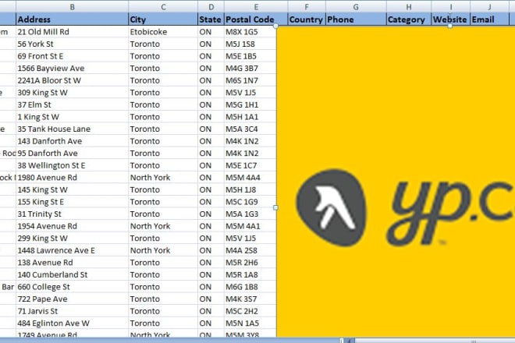Click the Website header cell
Viewport: 515px width, 343px height.
(450, 19)
